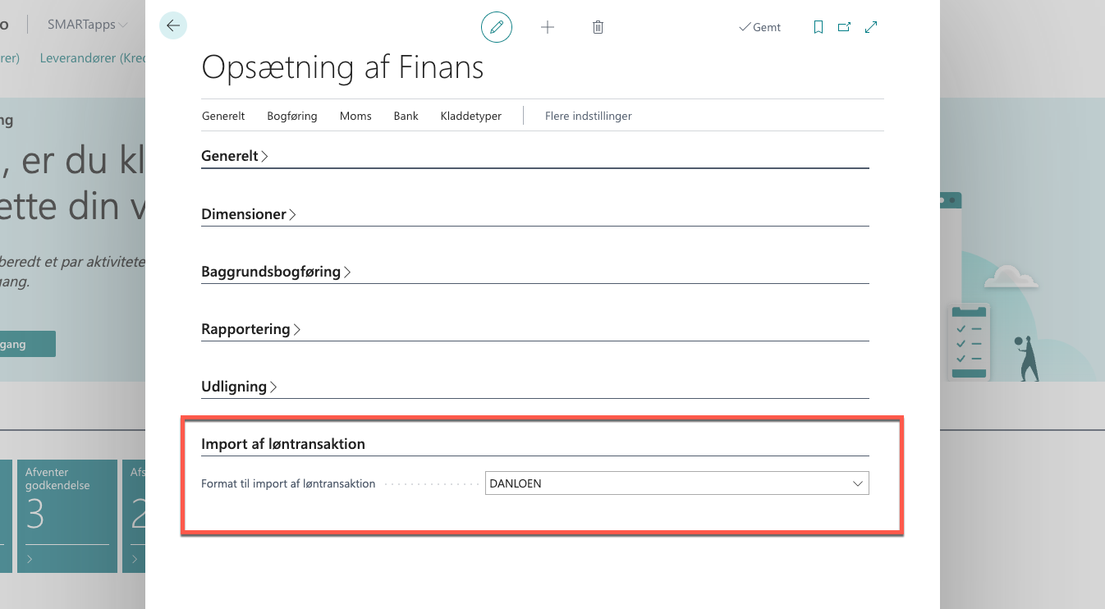Click the DANLOEN format field
The image size is (1105, 609).
tap(676, 483)
